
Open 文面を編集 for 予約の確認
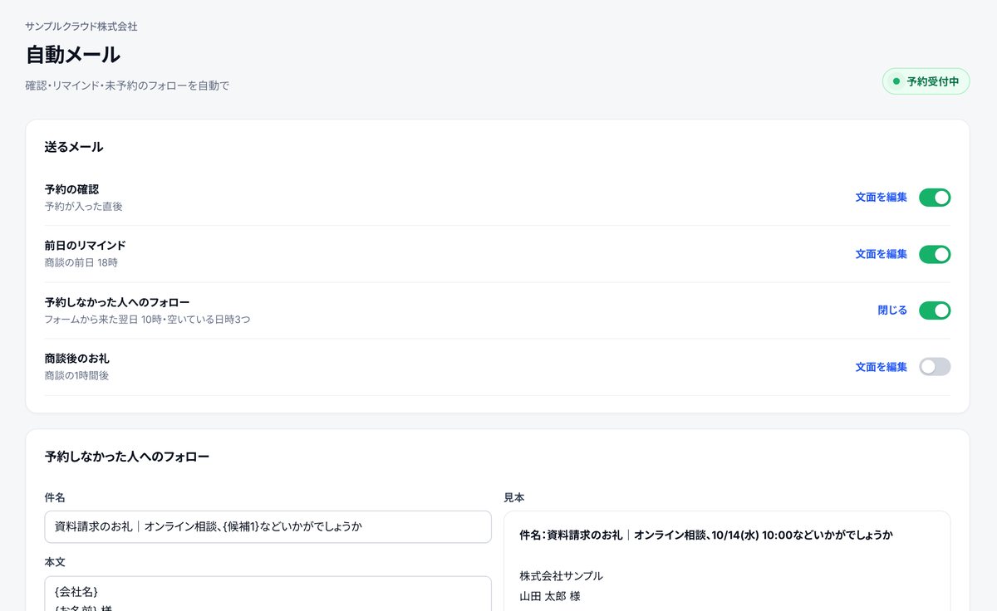point(882,198)
